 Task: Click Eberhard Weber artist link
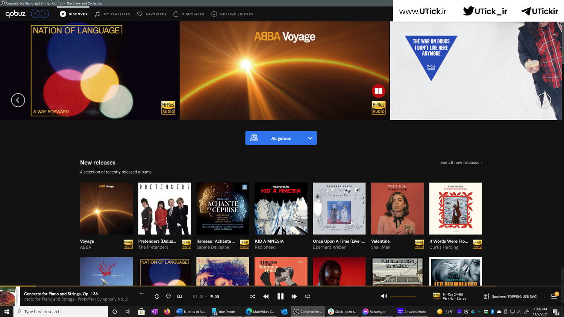click(x=329, y=247)
